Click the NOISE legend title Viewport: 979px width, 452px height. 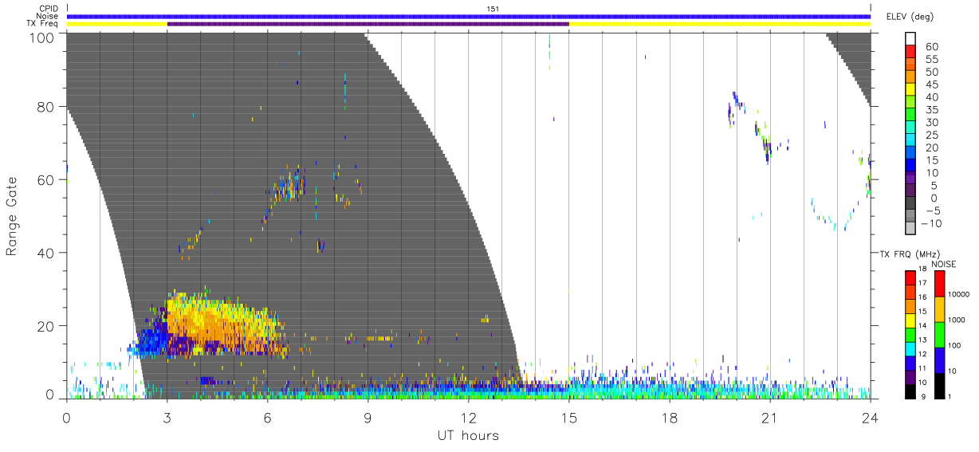coord(944,264)
